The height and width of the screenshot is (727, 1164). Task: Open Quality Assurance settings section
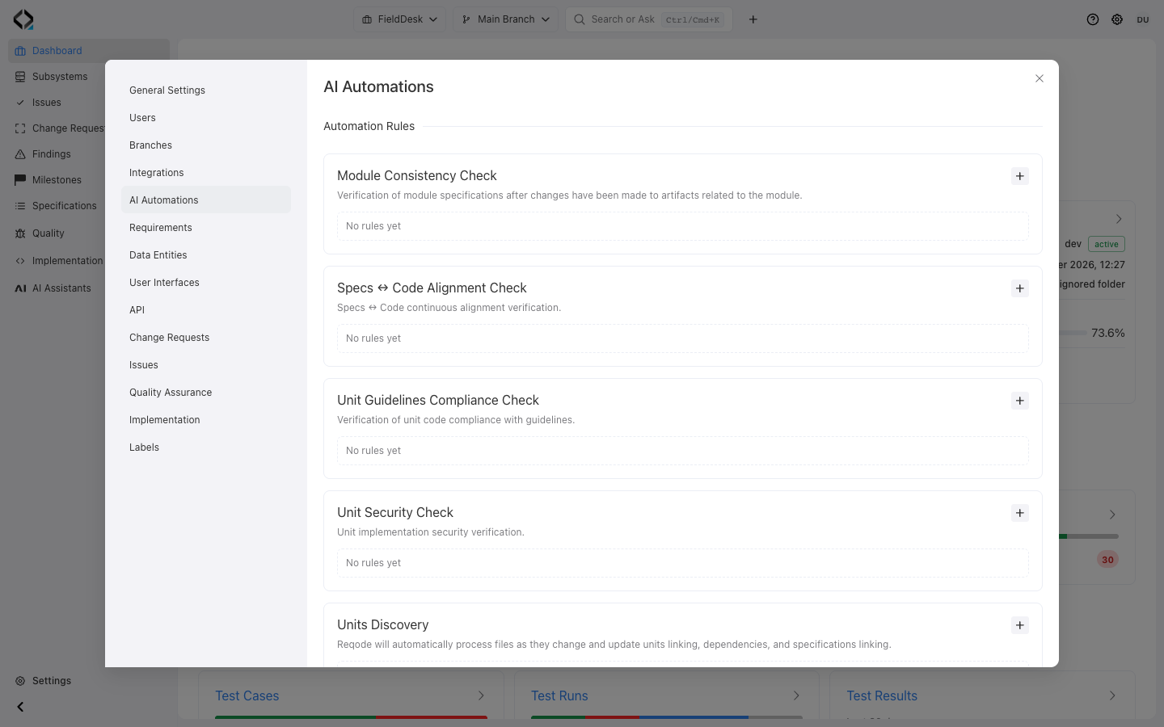206,393
